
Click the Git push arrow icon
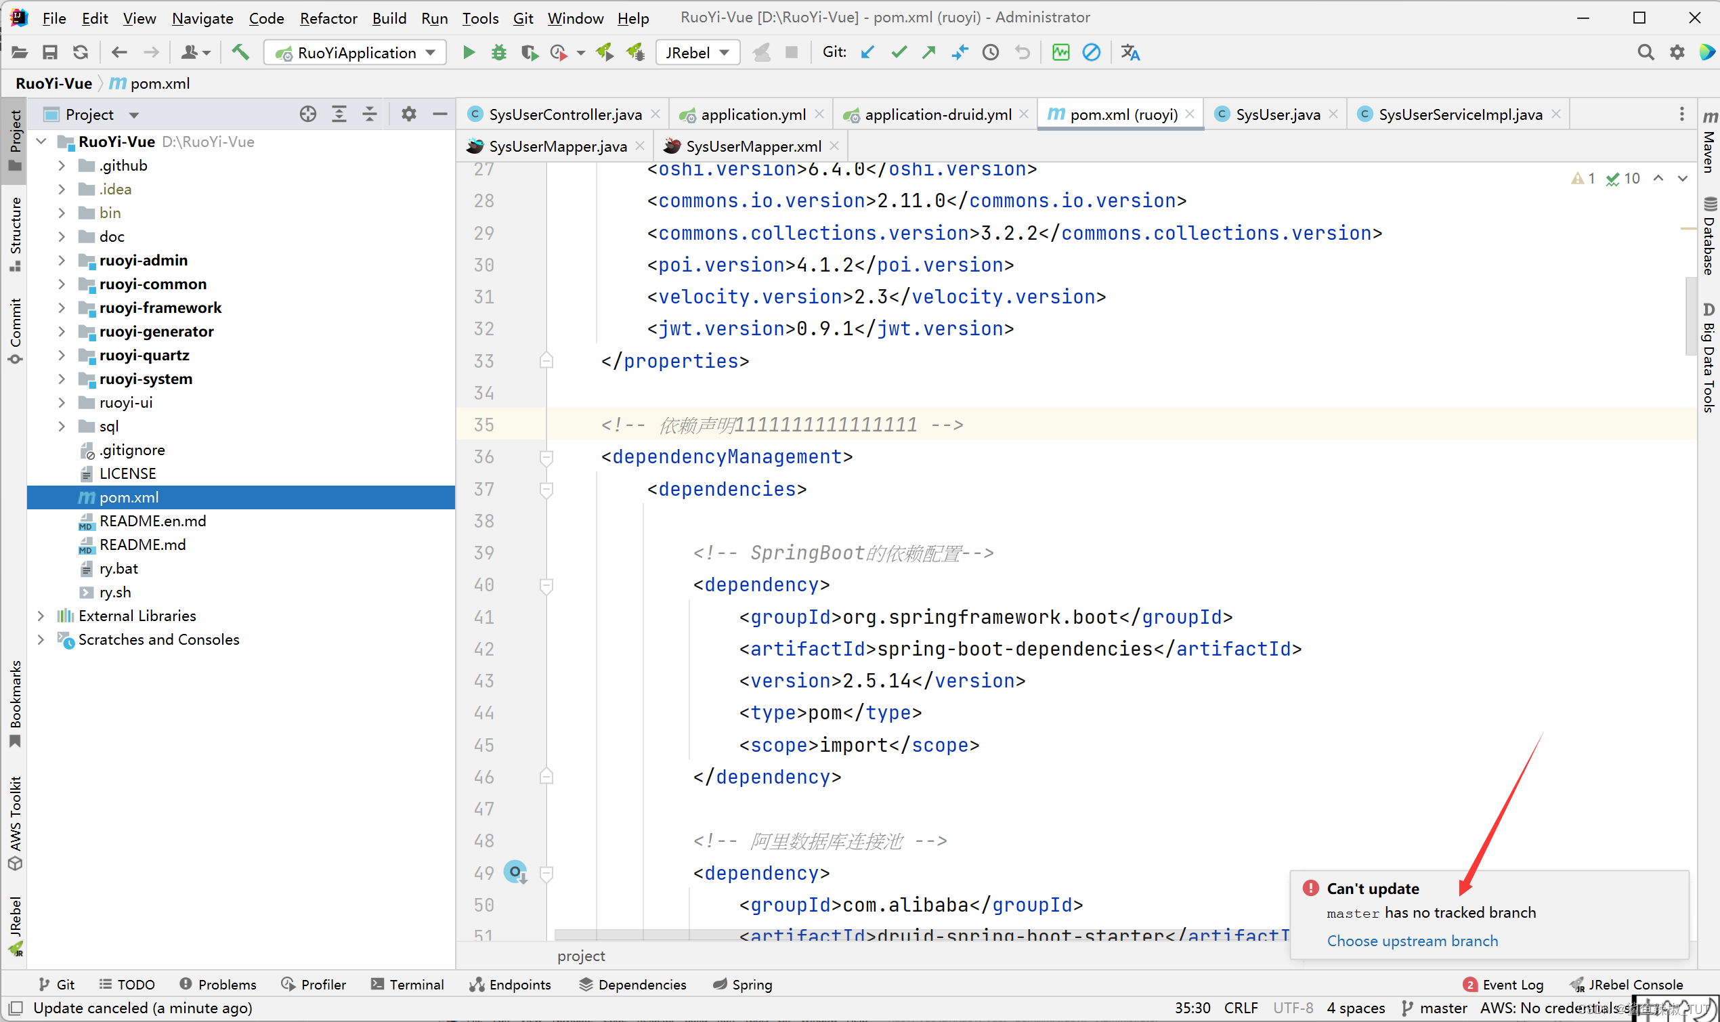point(929,52)
